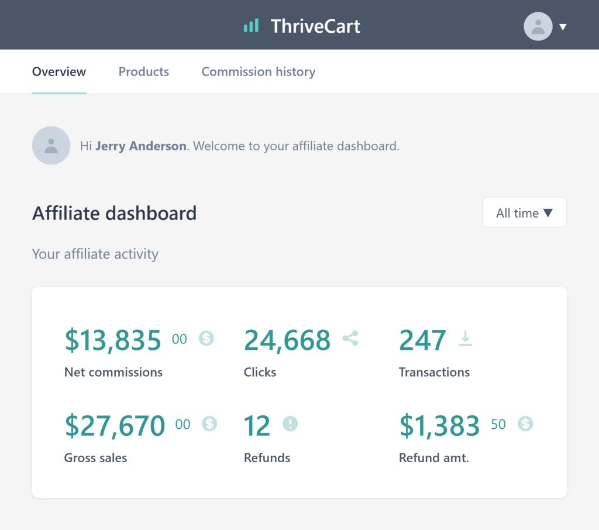This screenshot has height=530, width=599.
Task: Click the dollar icon beside Net commissions
Action: click(x=206, y=338)
